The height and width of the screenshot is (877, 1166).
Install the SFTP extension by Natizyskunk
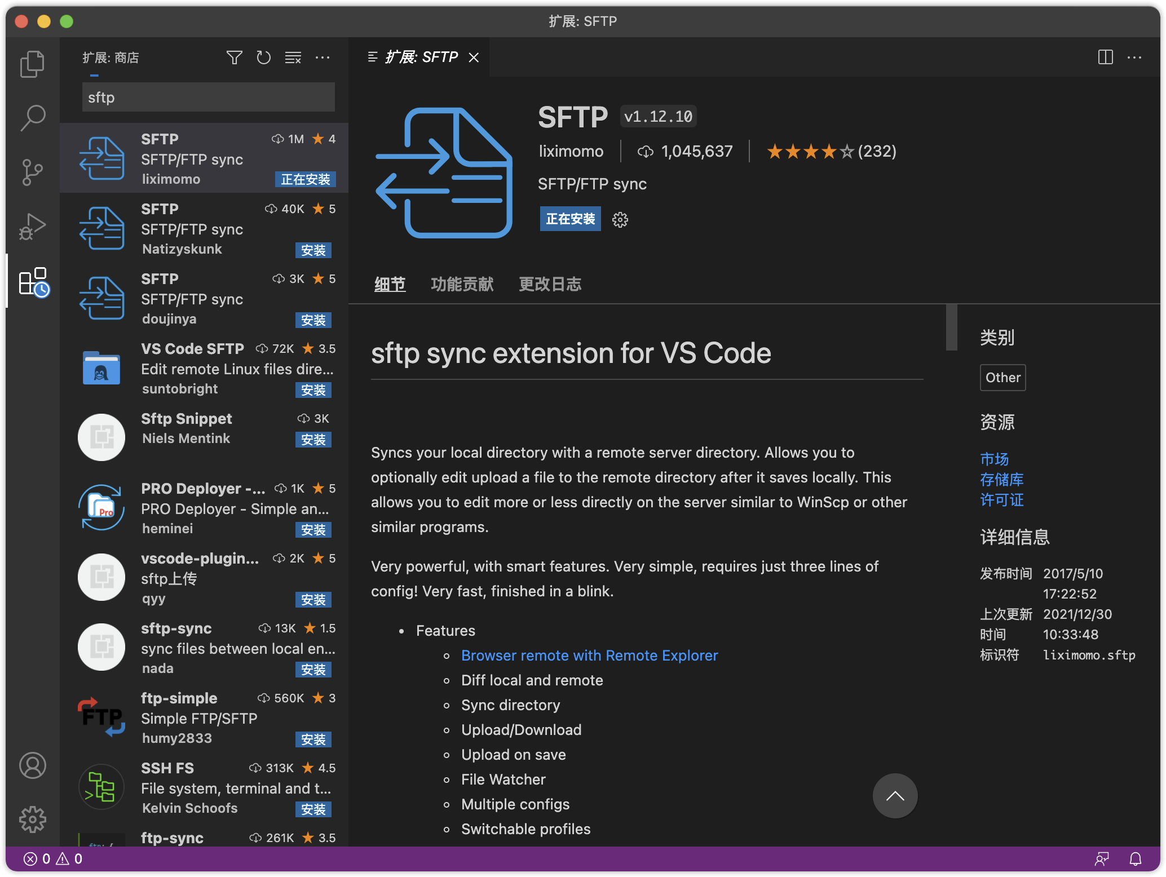(313, 250)
